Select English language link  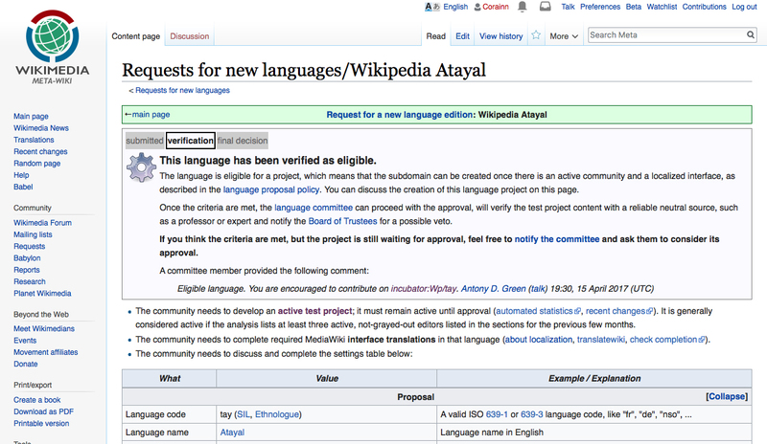click(455, 7)
